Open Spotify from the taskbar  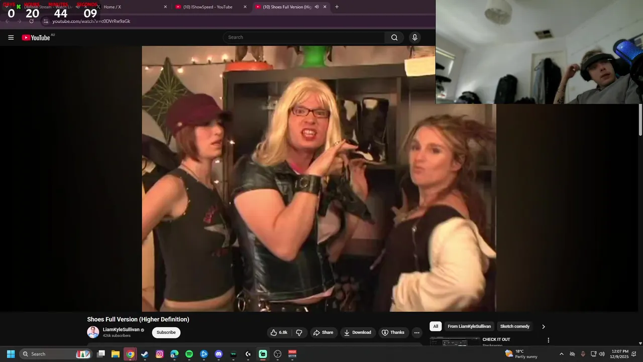pos(189,354)
